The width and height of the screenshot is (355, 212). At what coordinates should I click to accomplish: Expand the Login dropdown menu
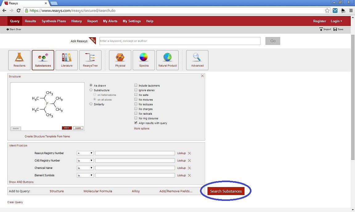click(336, 21)
